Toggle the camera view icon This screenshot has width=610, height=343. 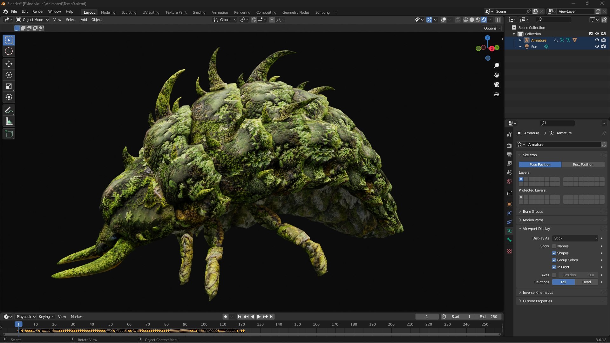497,84
